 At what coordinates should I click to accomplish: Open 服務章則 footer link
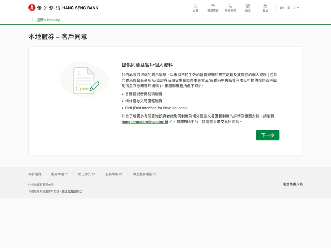pos(114,174)
